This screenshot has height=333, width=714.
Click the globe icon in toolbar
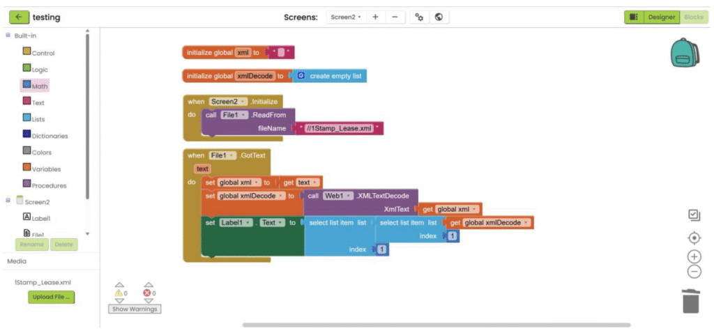pos(439,17)
